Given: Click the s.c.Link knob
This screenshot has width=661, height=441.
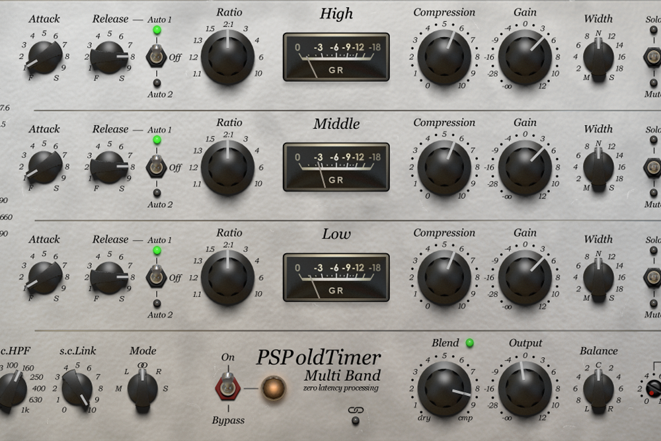Looking at the screenshot, I should 77,389.
